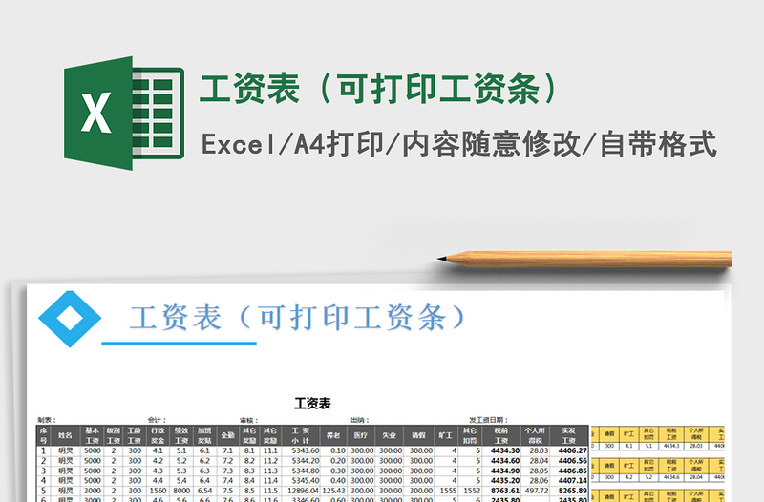This screenshot has height=502, width=764.
Task: Click the bold black 工资表 table title
Action: click(x=312, y=403)
